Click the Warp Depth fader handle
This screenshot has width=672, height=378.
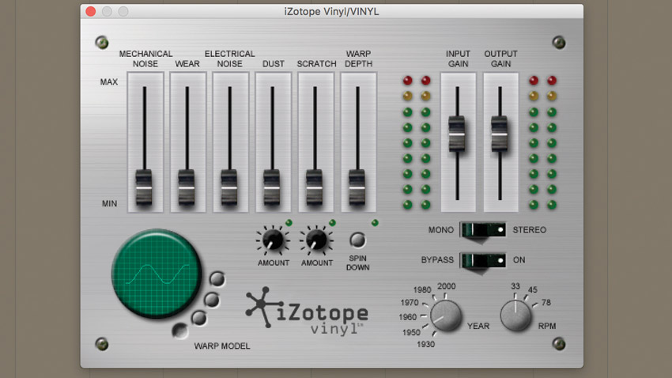pyautogui.click(x=357, y=187)
